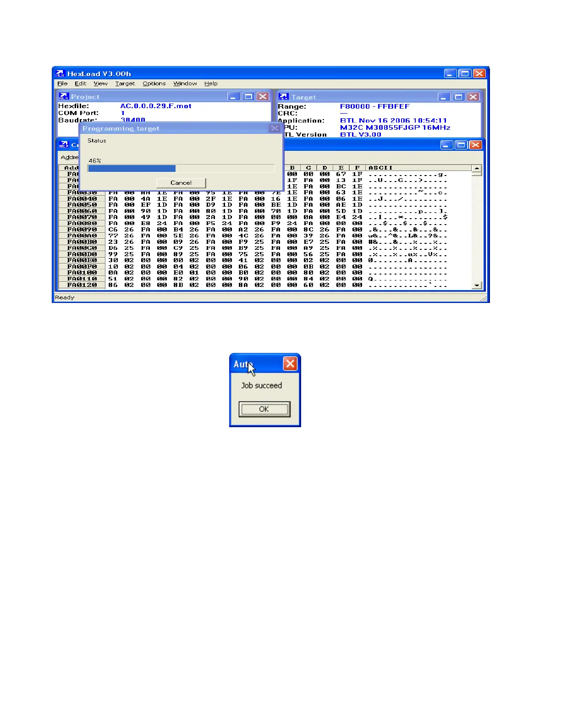561x726 pixels.
Task: Close the Project panel
Action: click(x=263, y=96)
